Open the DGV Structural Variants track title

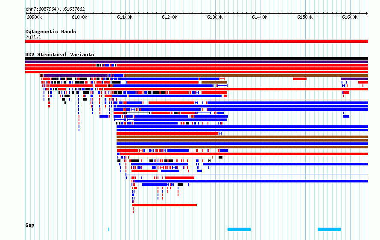tap(60, 55)
